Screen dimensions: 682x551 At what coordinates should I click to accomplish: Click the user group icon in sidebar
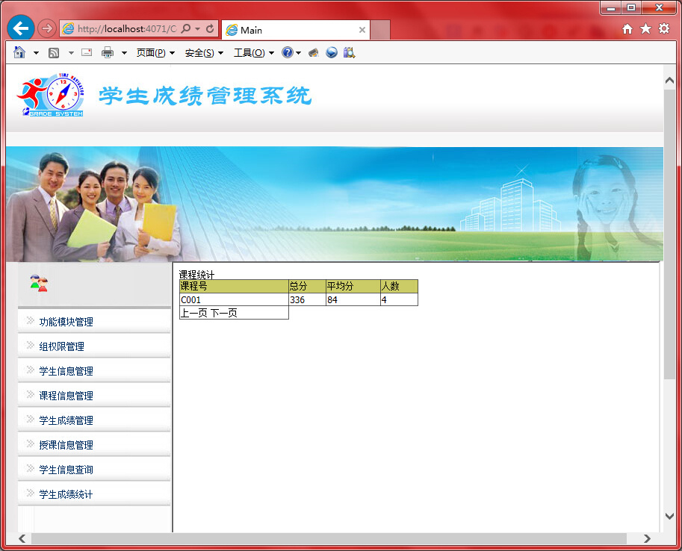39,283
